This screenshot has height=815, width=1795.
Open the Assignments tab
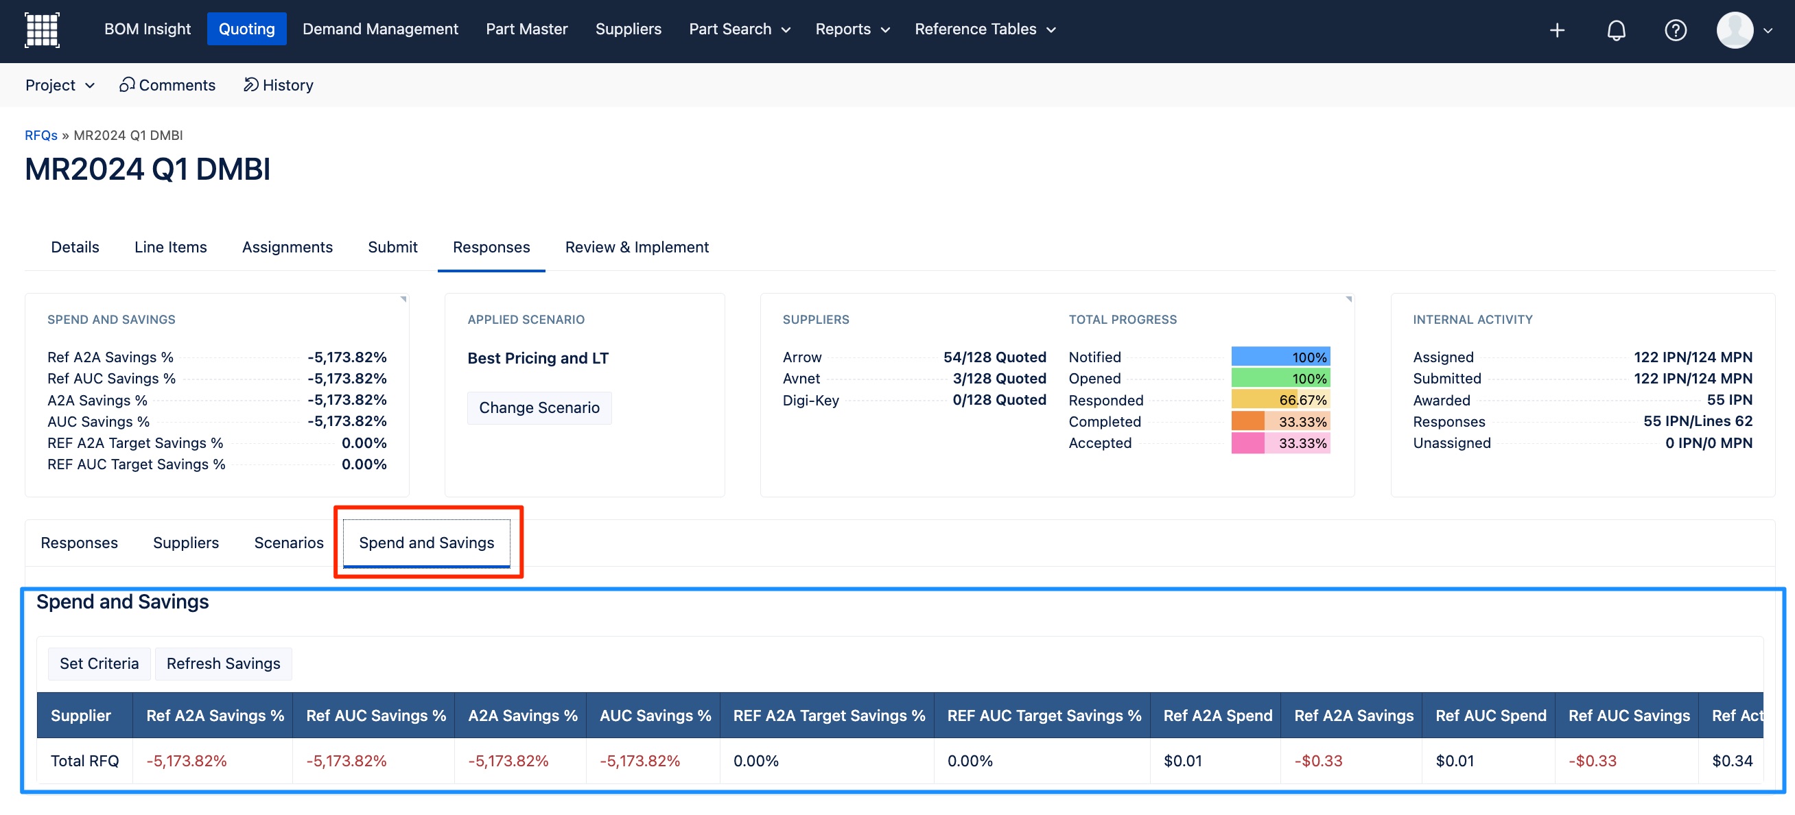[x=287, y=247]
